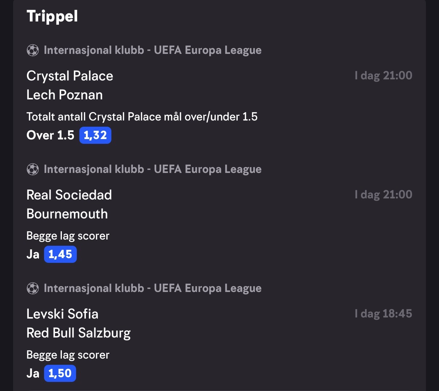The width and height of the screenshot is (439, 391).
Task: Click the football icon above Levski Sofia match
Action: [33, 288]
